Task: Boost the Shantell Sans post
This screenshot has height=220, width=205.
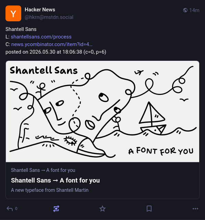Action: (x=56, y=209)
